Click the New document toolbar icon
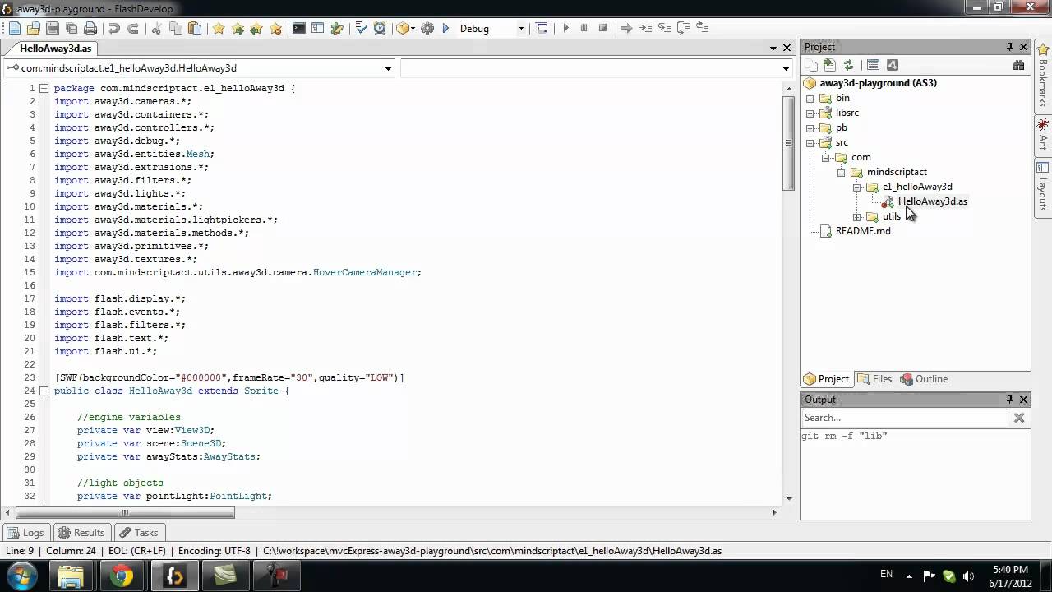The width and height of the screenshot is (1052, 592). coord(14,28)
